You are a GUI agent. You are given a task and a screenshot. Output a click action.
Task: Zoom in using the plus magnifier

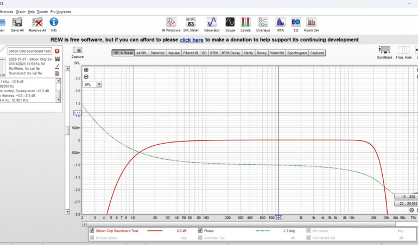tap(86, 70)
